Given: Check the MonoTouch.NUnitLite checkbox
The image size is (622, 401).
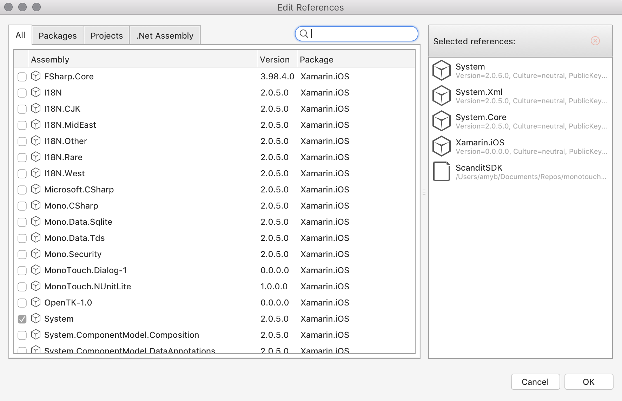Looking at the screenshot, I should pyautogui.click(x=22, y=287).
